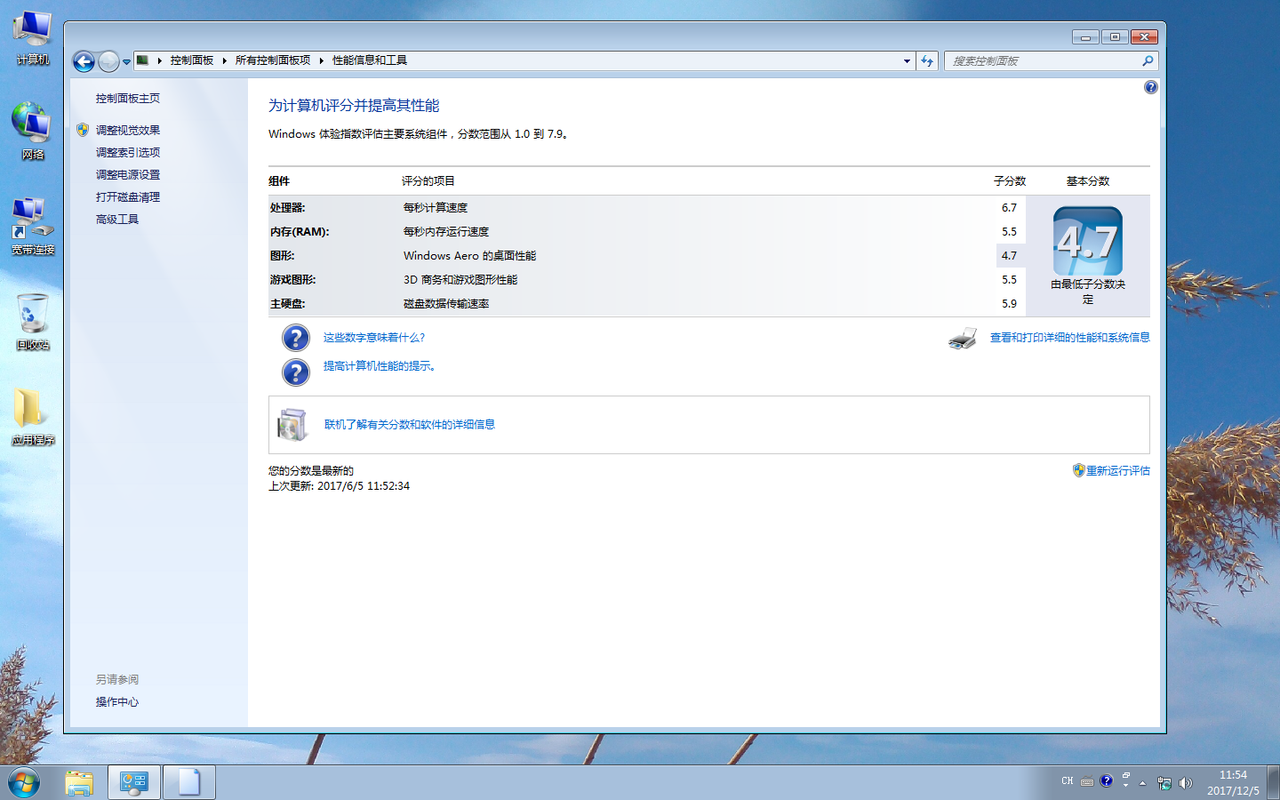Screen dimensions: 1280x800
Task: Open 调整视觉效果 in the left sidebar
Action: pyautogui.click(x=128, y=131)
